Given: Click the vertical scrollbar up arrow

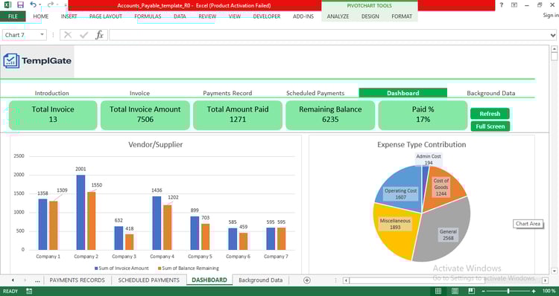Looking at the screenshot, I should [554, 49].
